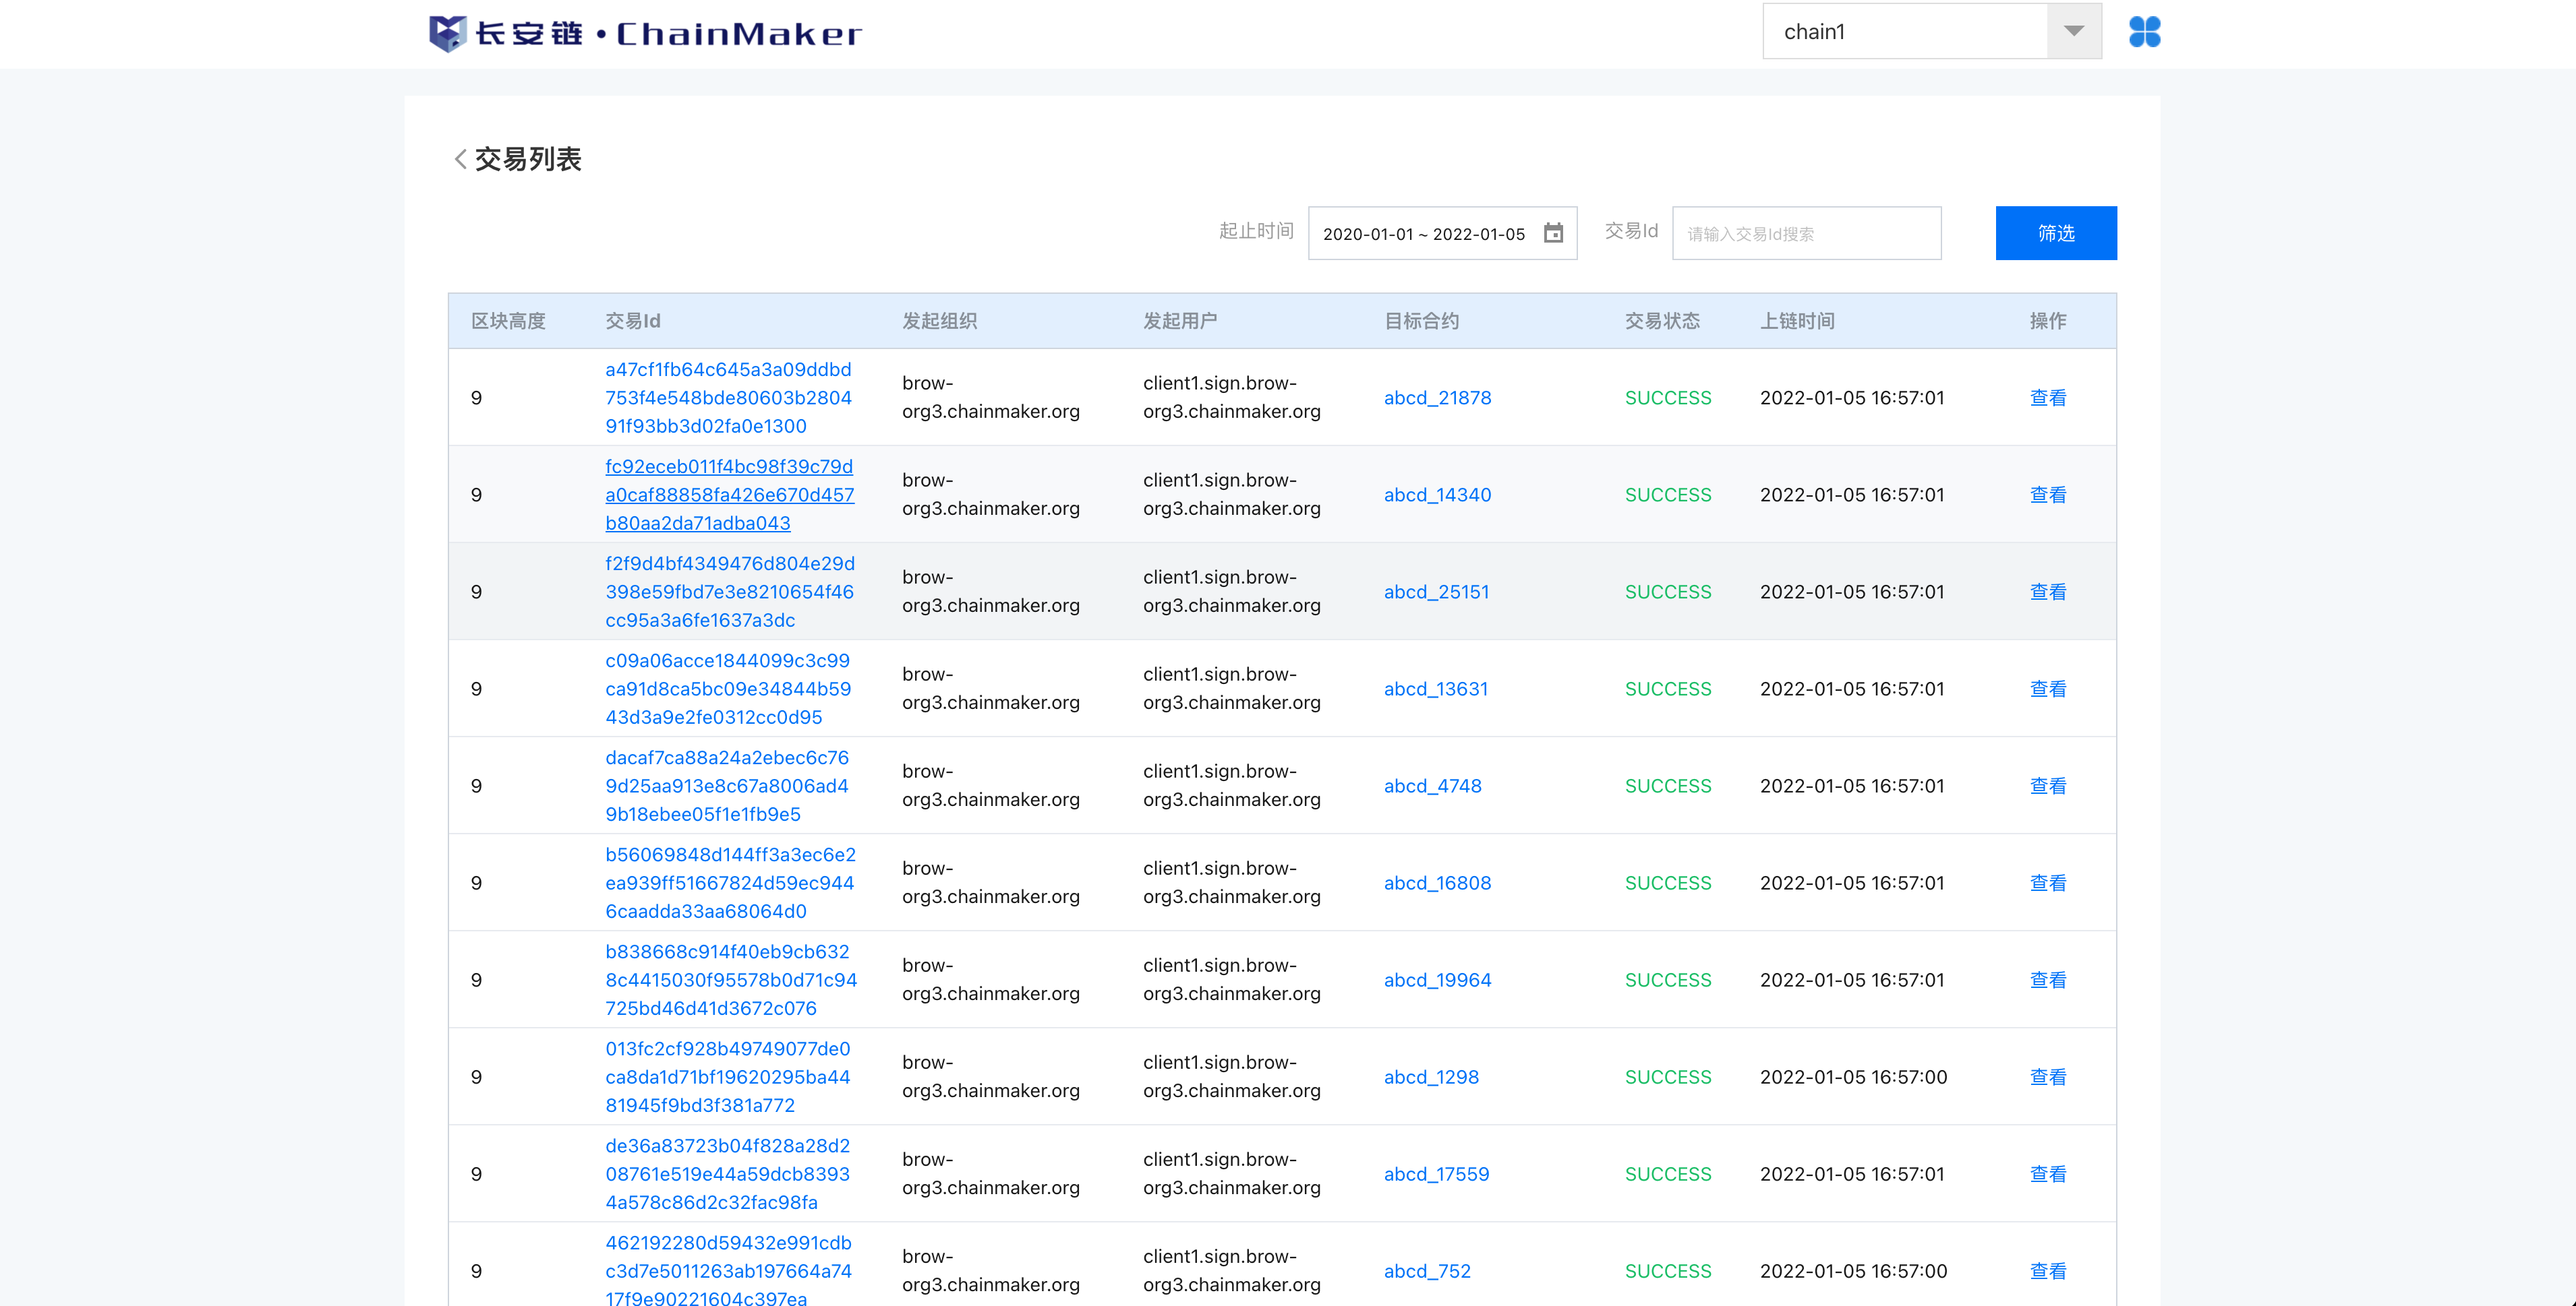Screen dimensions: 2576x1306
Task: Click 查看 for the abcd_14340 row
Action: point(2048,495)
